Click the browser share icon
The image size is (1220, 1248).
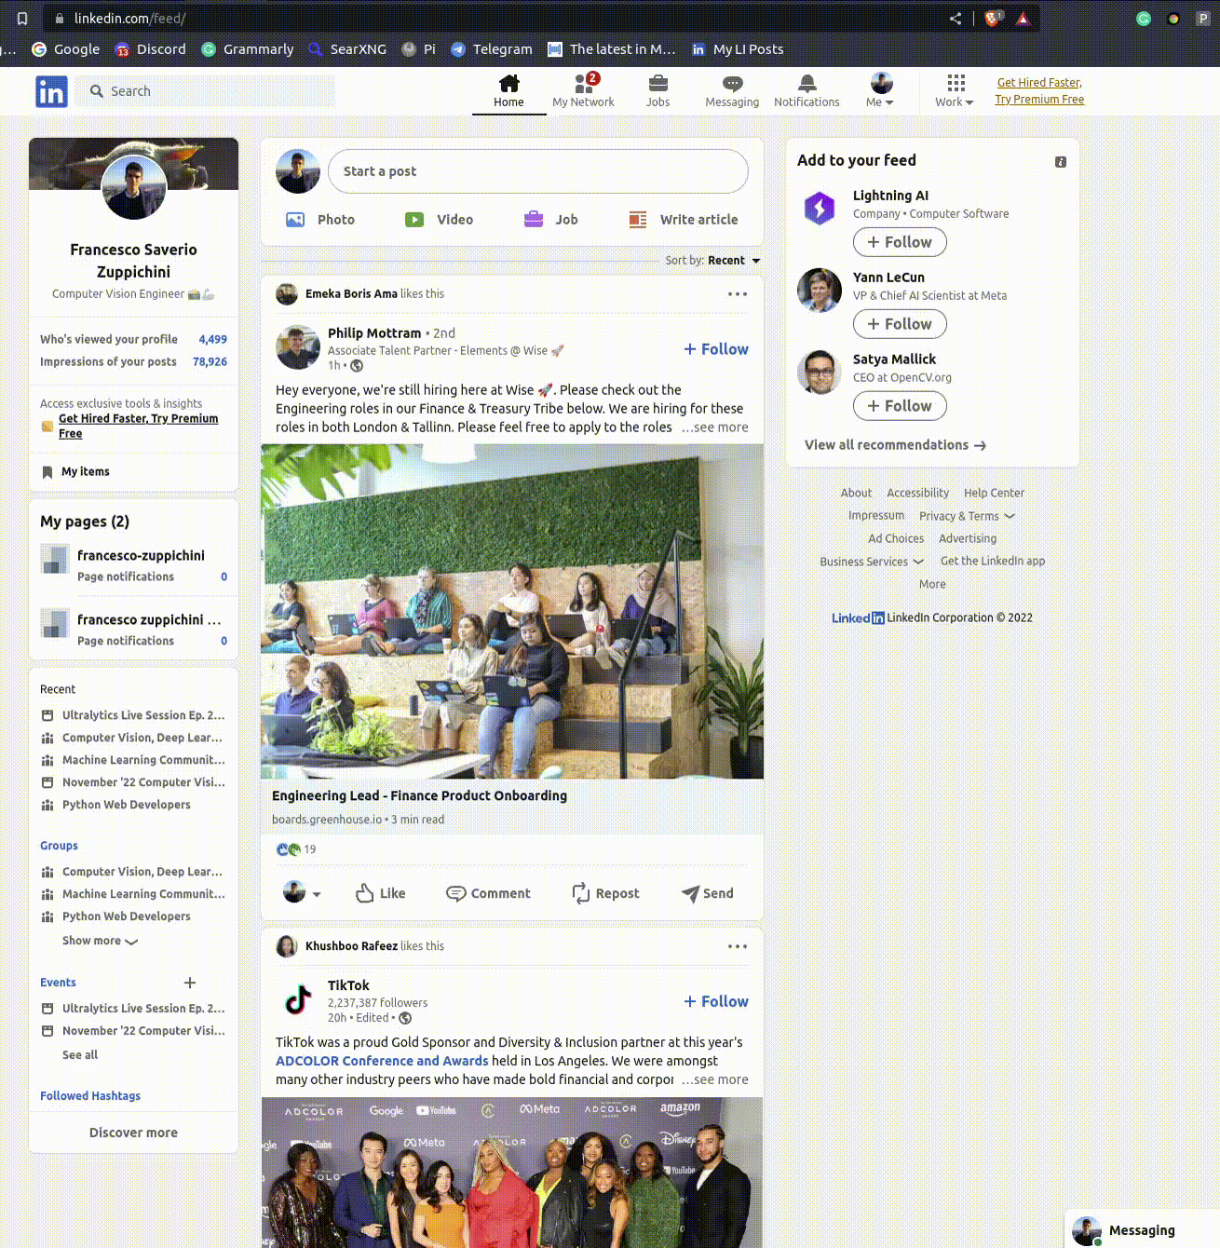point(956,19)
